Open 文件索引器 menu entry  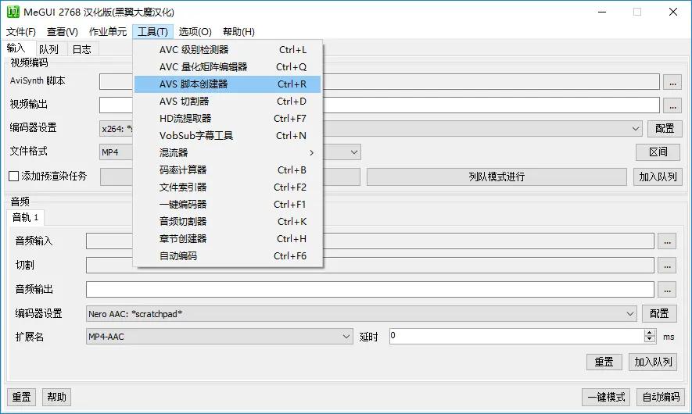pyautogui.click(x=228, y=187)
